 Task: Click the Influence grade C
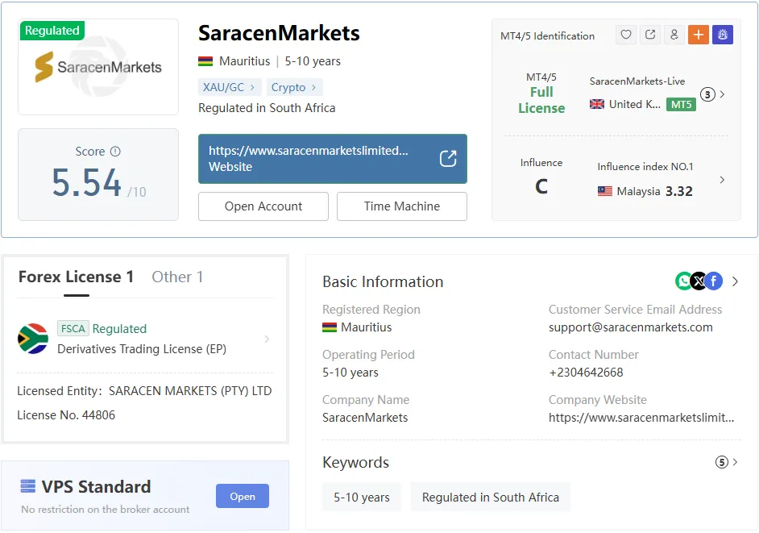(541, 186)
